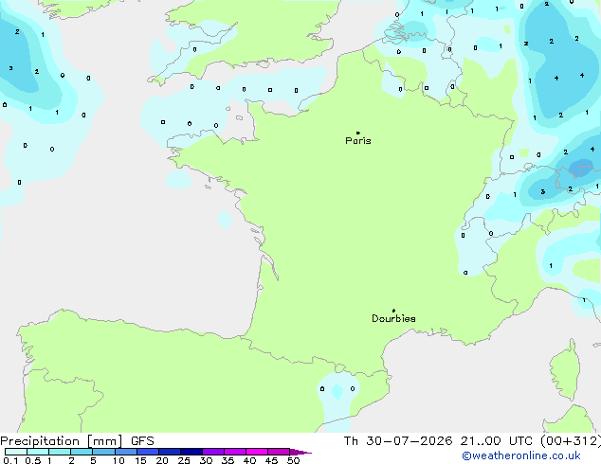This screenshot has height=464, width=601.
Task: Open the weatheronline.co.uk link
Action: point(520,455)
